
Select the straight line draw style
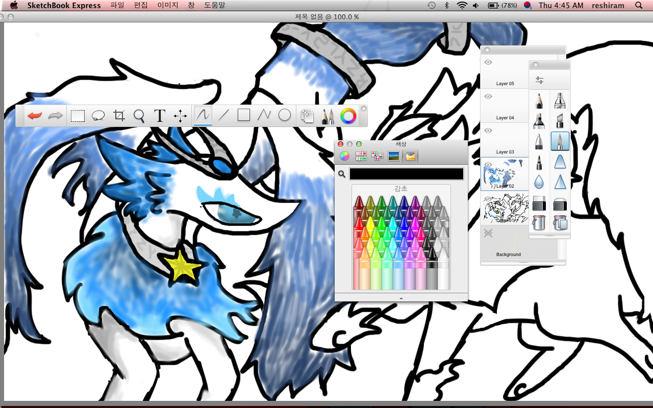(x=223, y=115)
